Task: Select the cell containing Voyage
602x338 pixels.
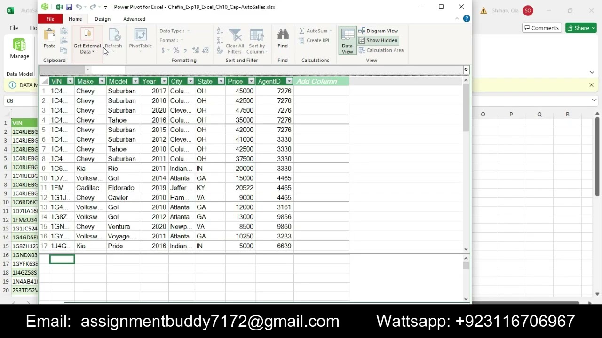Action: pyautogui.click(x=123, y=236)
